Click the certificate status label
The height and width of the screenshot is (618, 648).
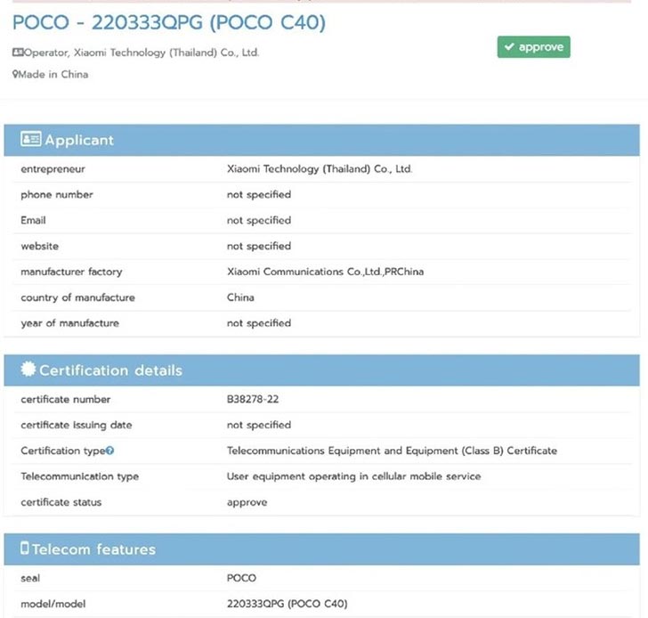(x=61, y=502)
